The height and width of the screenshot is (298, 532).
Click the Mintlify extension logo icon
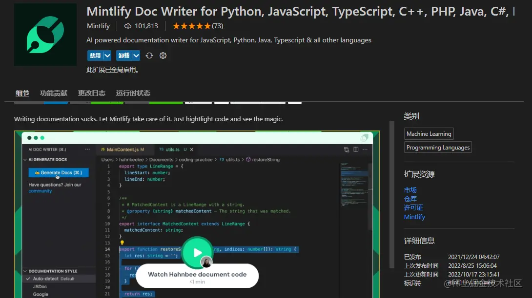tap(45, 35)
